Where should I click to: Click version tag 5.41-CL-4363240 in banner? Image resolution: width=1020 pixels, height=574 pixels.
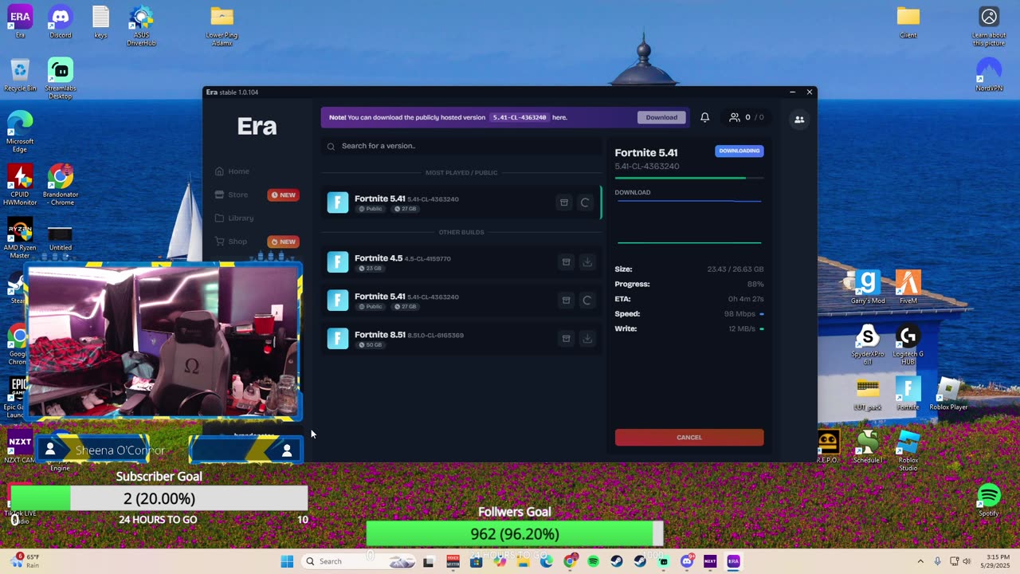coord(520,117)
